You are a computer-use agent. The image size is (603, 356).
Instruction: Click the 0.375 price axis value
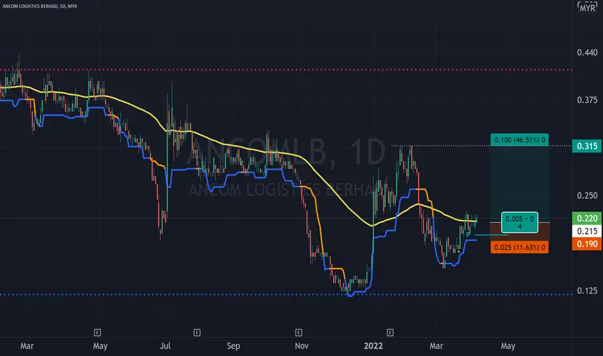(x=587, y=100)
